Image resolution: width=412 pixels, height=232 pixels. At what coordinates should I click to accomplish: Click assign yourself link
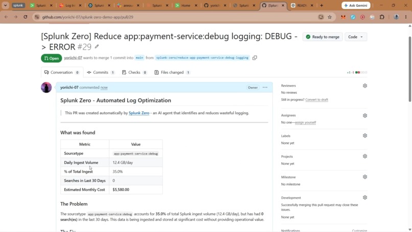pos(305,122)
